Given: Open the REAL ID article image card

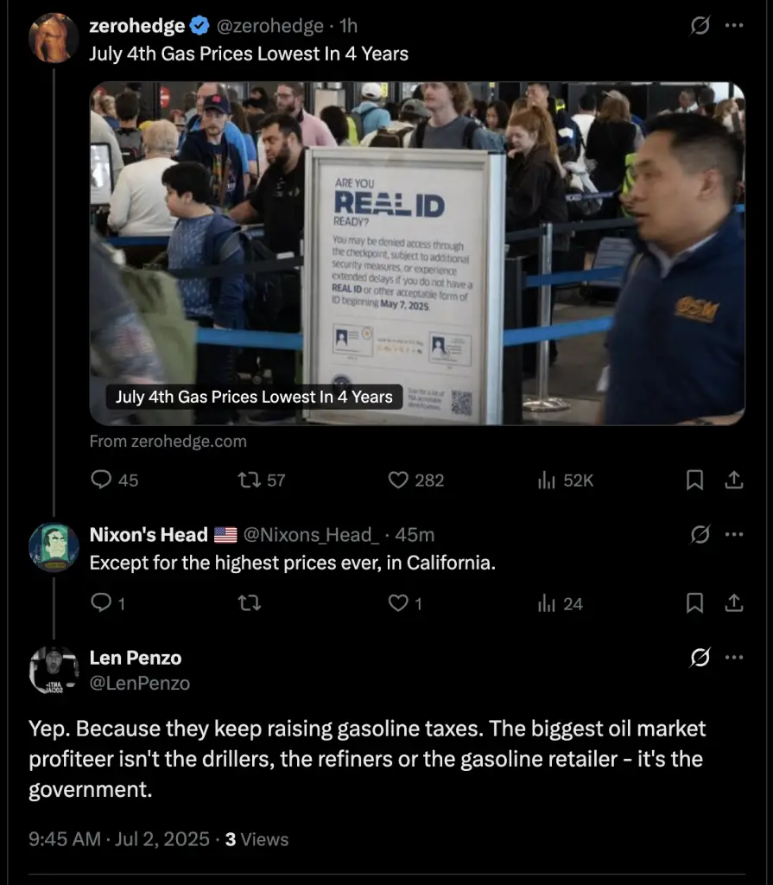Looking at the screenshot, I should click(417, 253).
